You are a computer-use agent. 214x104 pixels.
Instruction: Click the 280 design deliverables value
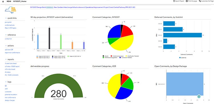coord(58,94)
